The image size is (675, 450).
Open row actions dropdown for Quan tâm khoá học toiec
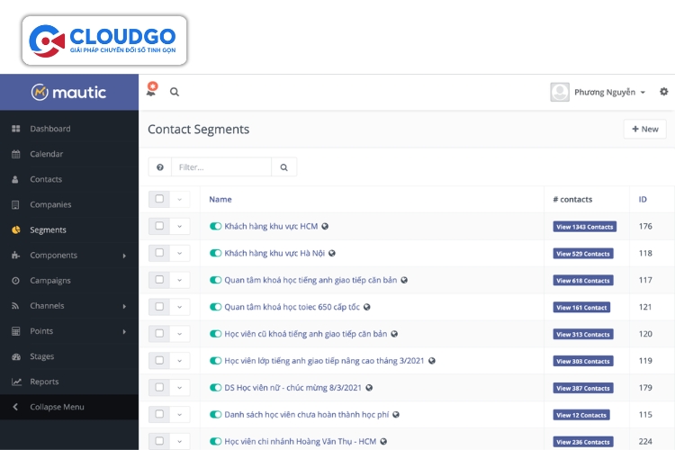pyautogui.click(x=179, y=307)
